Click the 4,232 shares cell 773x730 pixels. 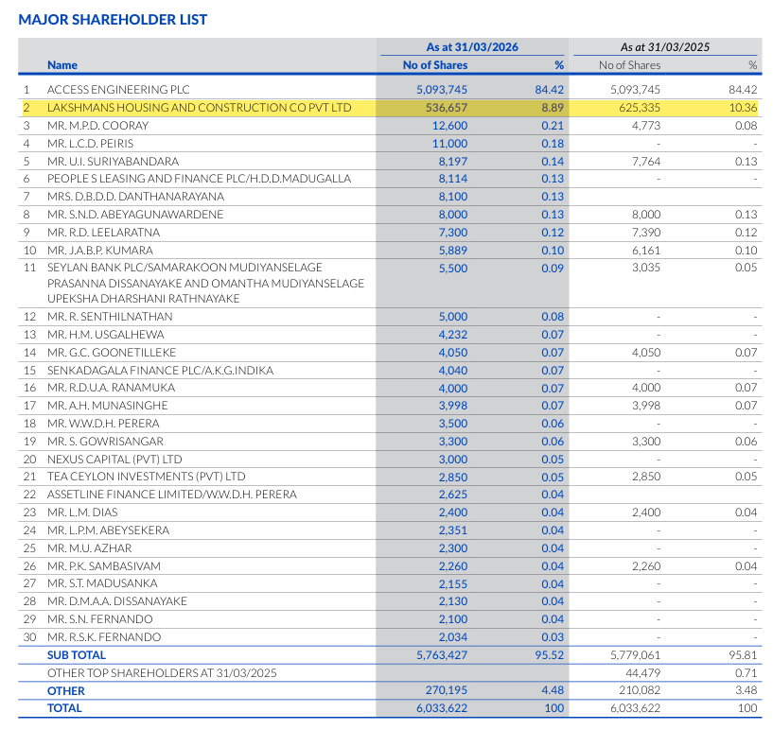tap(453, 335)
